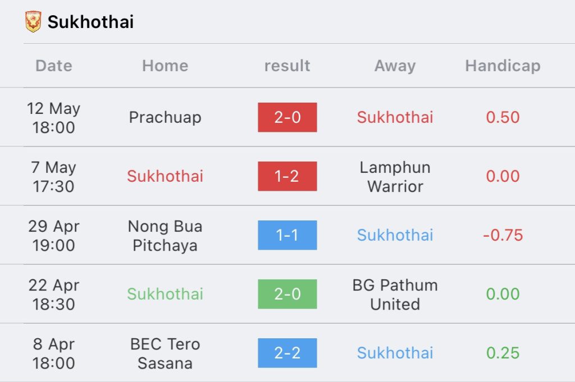This screenshot has height=382, width=575.
Task: Click the blue 2-2 result badge
Action: (287, 353)
